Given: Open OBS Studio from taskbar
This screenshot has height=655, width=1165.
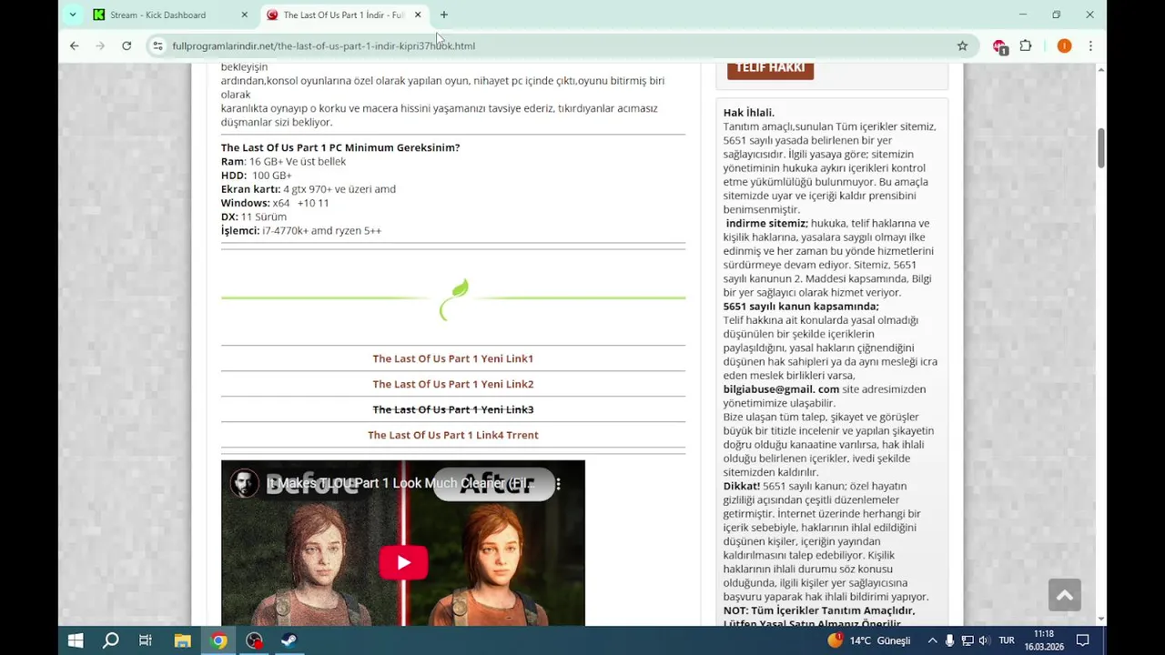Looking at the screenshot, I should 254,640.
